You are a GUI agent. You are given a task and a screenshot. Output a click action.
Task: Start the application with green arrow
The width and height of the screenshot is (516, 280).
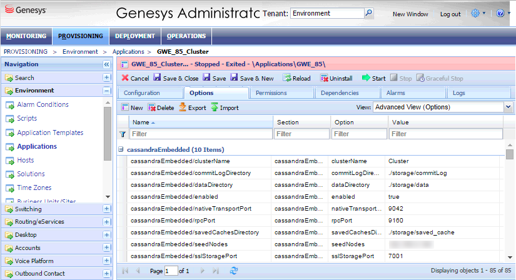click(367, 79)
